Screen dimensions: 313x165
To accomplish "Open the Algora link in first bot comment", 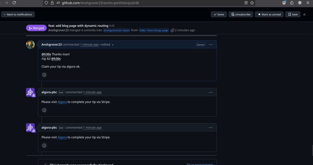I will pyautogui.click(x=62, y=102).
